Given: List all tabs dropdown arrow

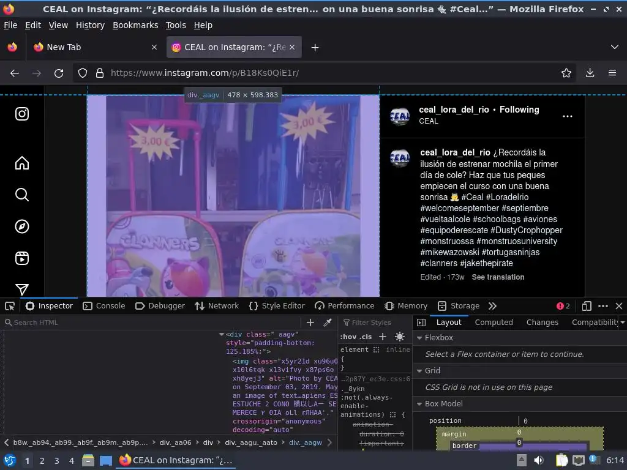Looking at the screenshot, I should (615, 47).
